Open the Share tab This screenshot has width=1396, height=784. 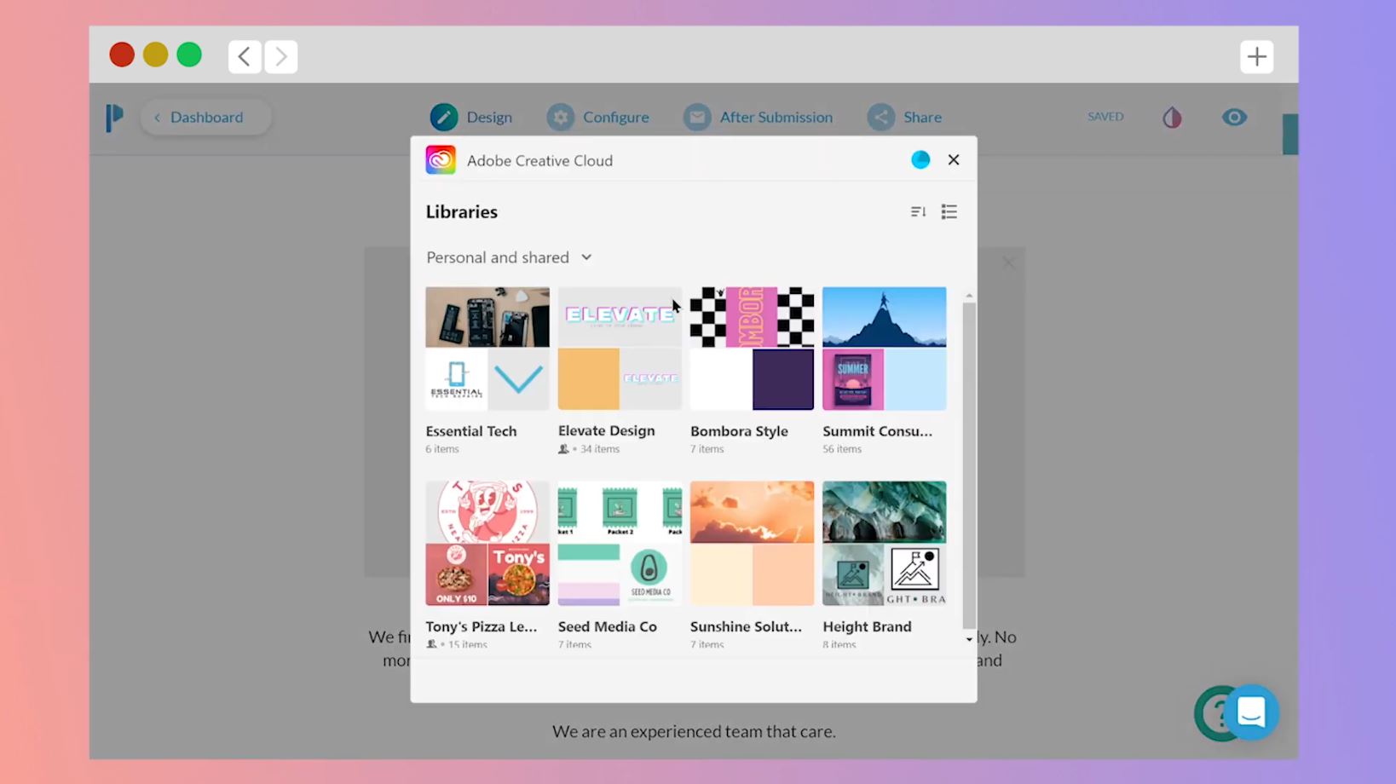click(905, 118)
